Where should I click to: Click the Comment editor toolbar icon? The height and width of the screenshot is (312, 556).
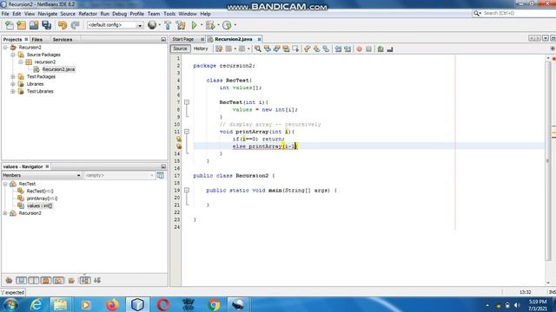point(381,49)
